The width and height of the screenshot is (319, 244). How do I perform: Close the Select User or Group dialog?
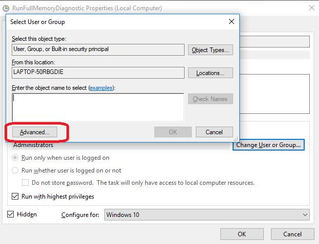pos(232,21)
